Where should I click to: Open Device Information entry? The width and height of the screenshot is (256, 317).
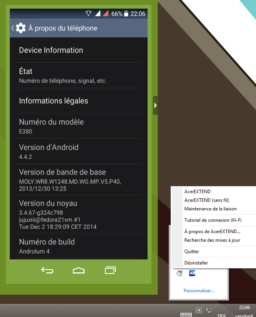pos(79,50)
